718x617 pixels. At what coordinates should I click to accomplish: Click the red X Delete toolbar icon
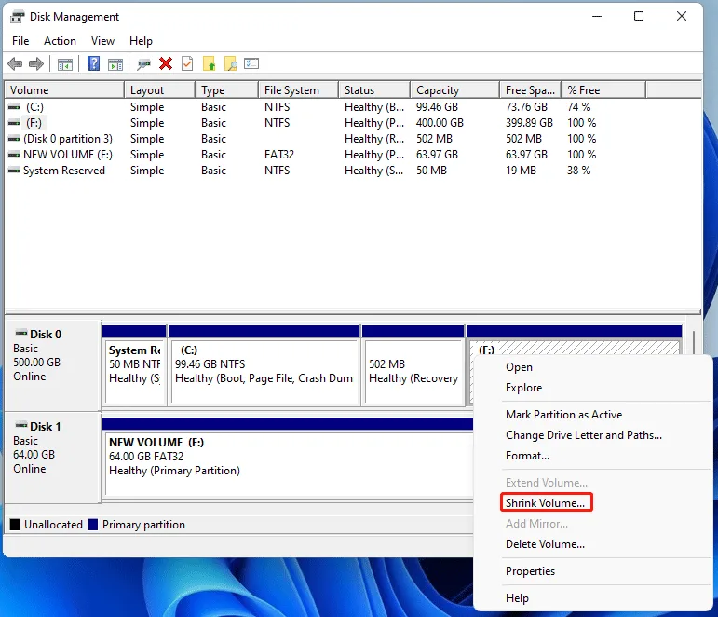coord(166,63)
